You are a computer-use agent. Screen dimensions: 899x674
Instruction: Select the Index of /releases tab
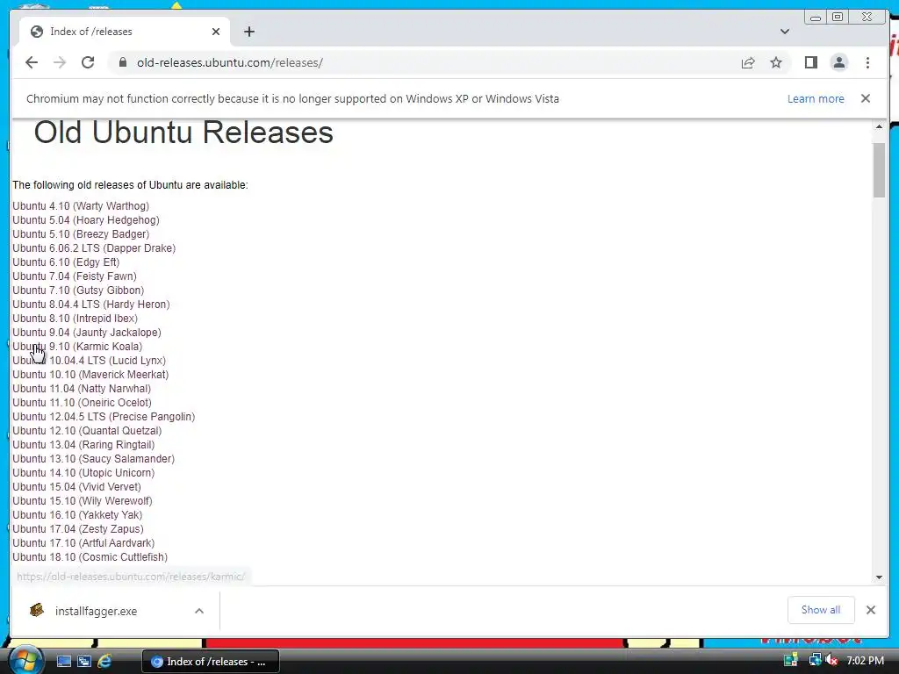point(125,32)
